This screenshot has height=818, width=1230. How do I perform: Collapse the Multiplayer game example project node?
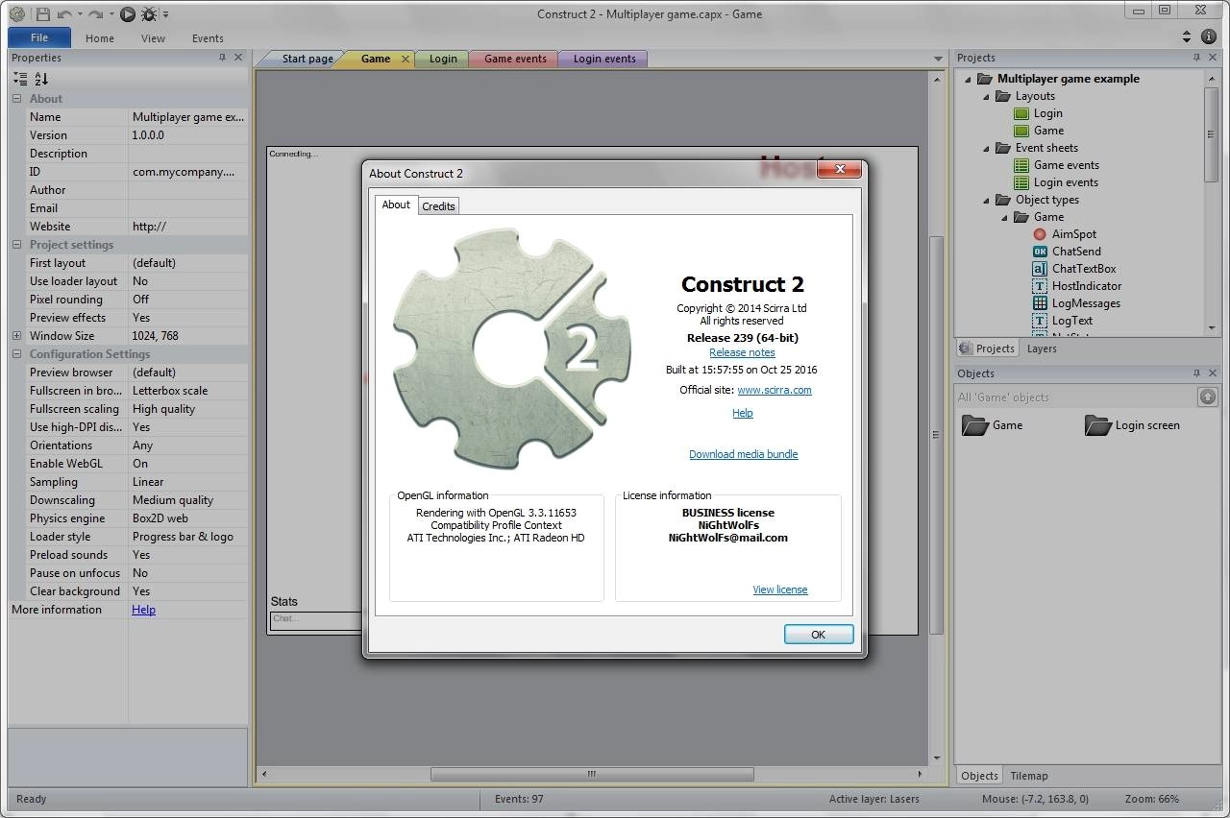pyautogui.click(x=968, y=79)
